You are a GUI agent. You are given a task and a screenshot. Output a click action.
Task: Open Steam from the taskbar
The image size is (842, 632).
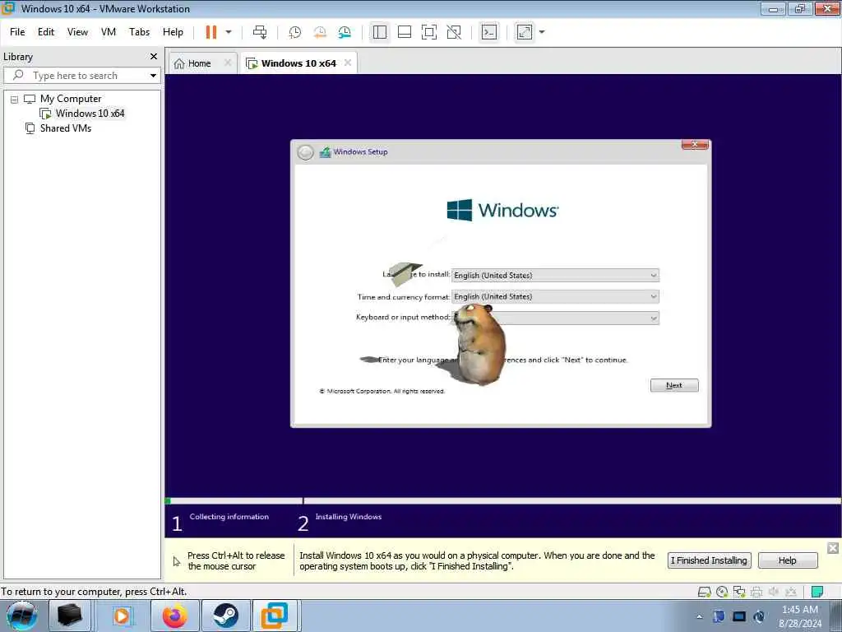pyautogui.click(x=225, y=616)
